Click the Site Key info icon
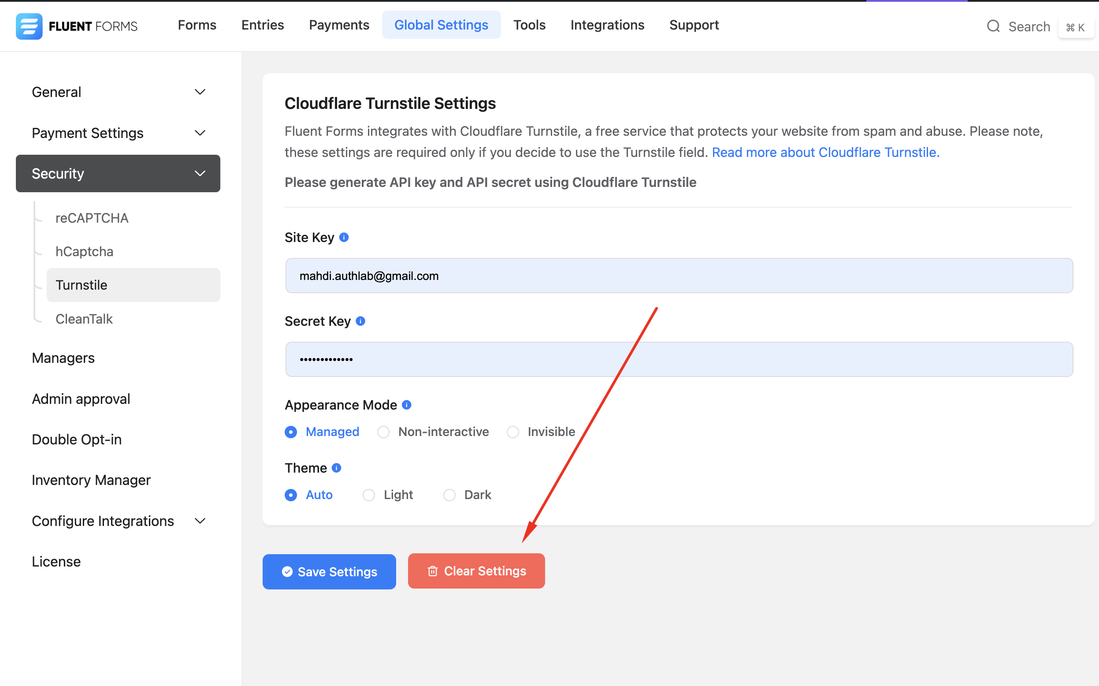 click(x=344, y=237)
